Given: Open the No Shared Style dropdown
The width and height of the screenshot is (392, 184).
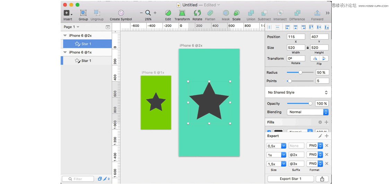Looking at the screenshot, I should (298, 92).
